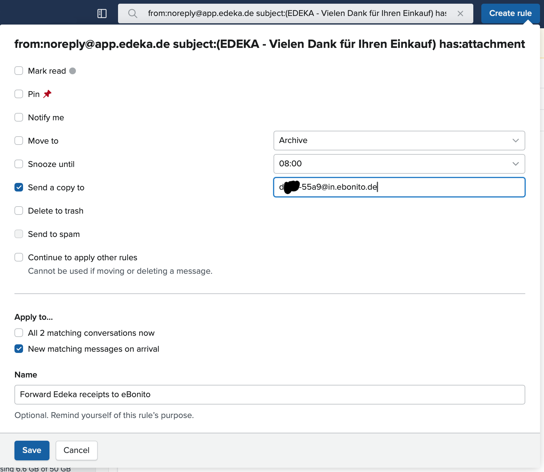
Task: Click the 'Cannot be used if moving' hint text
Action: click(x=120, y=271)
